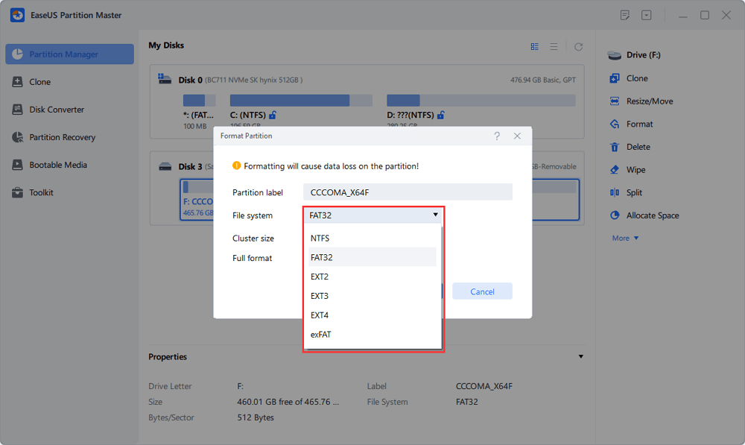Viewport: 745px width, 445px height.
Task: Switch My Disks to grid view
Action: pyautogui.click(x=534, y=47)
